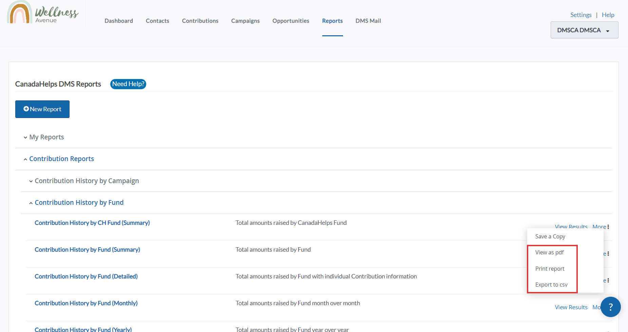Select View as pdf menu option
Image resolution: width=628 pixels, height=332 pixels.
[550, 252]
